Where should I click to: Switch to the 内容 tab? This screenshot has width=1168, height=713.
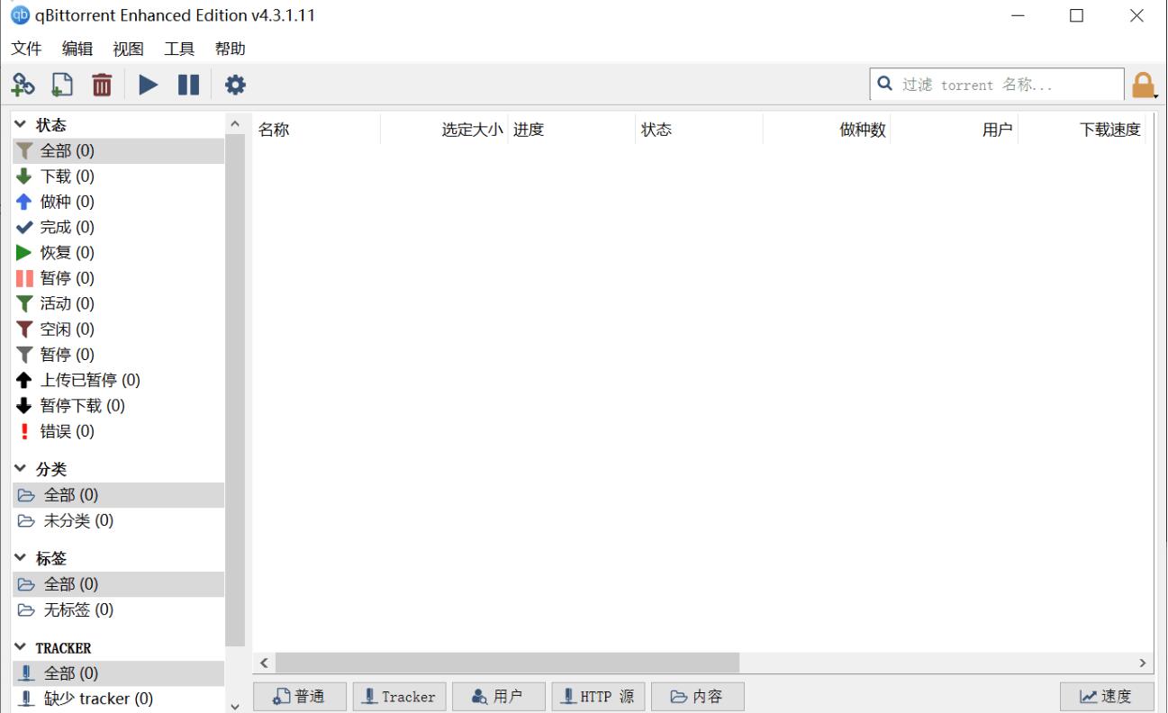(698, 697)
